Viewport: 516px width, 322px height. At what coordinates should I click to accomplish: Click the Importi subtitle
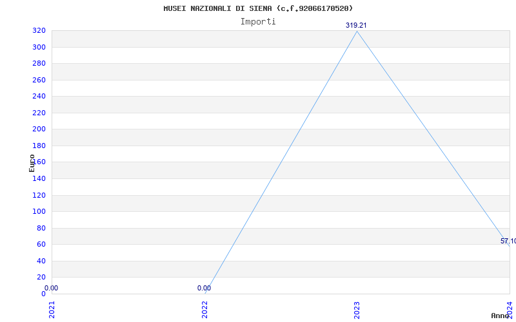pos(258,22)
